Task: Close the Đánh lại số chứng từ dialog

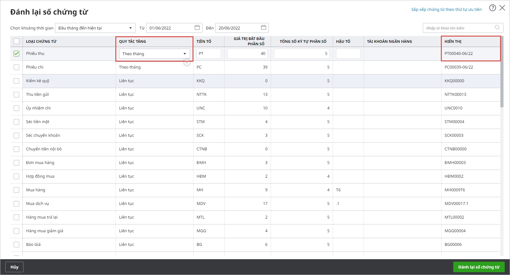Action: [502, 8]
